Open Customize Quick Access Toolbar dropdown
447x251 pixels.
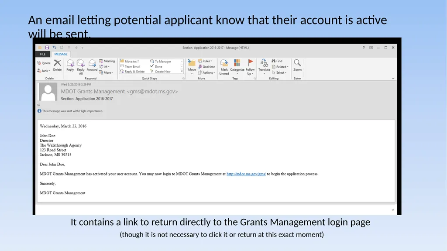(83, 48)
